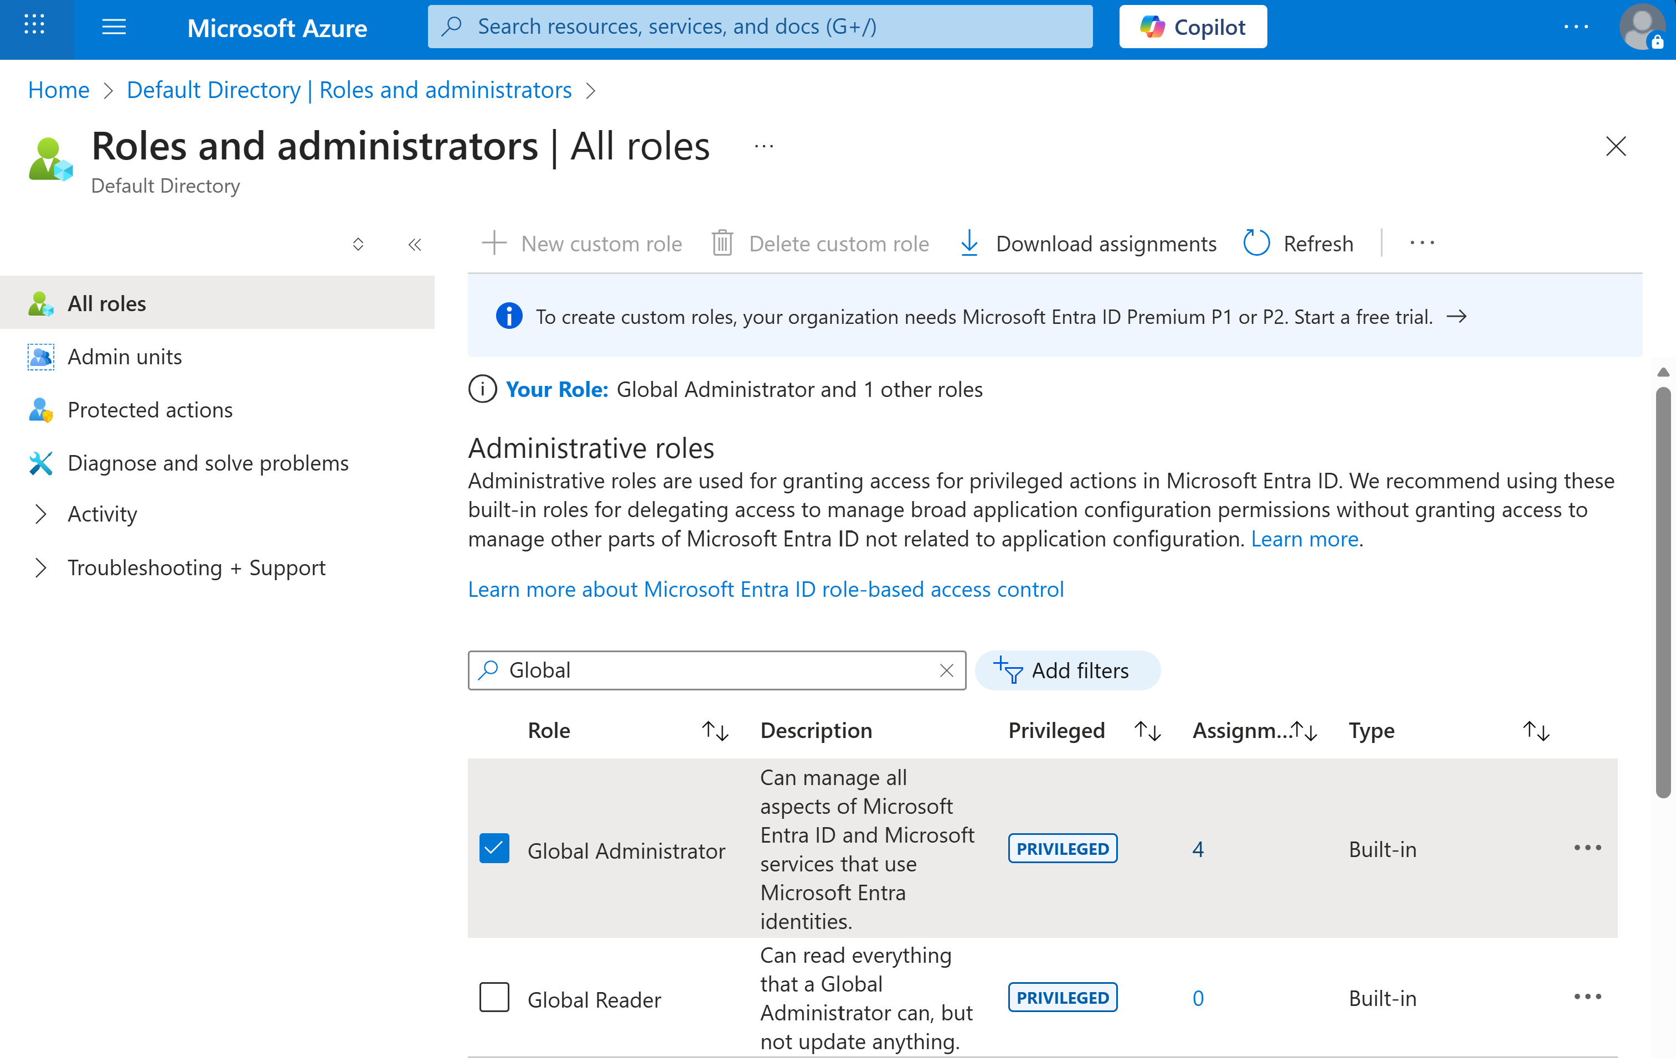The width and height of the screenshot is (1676, 1058).
Task: Select Protected actions menu item
Action: click(x=149, y=410)
